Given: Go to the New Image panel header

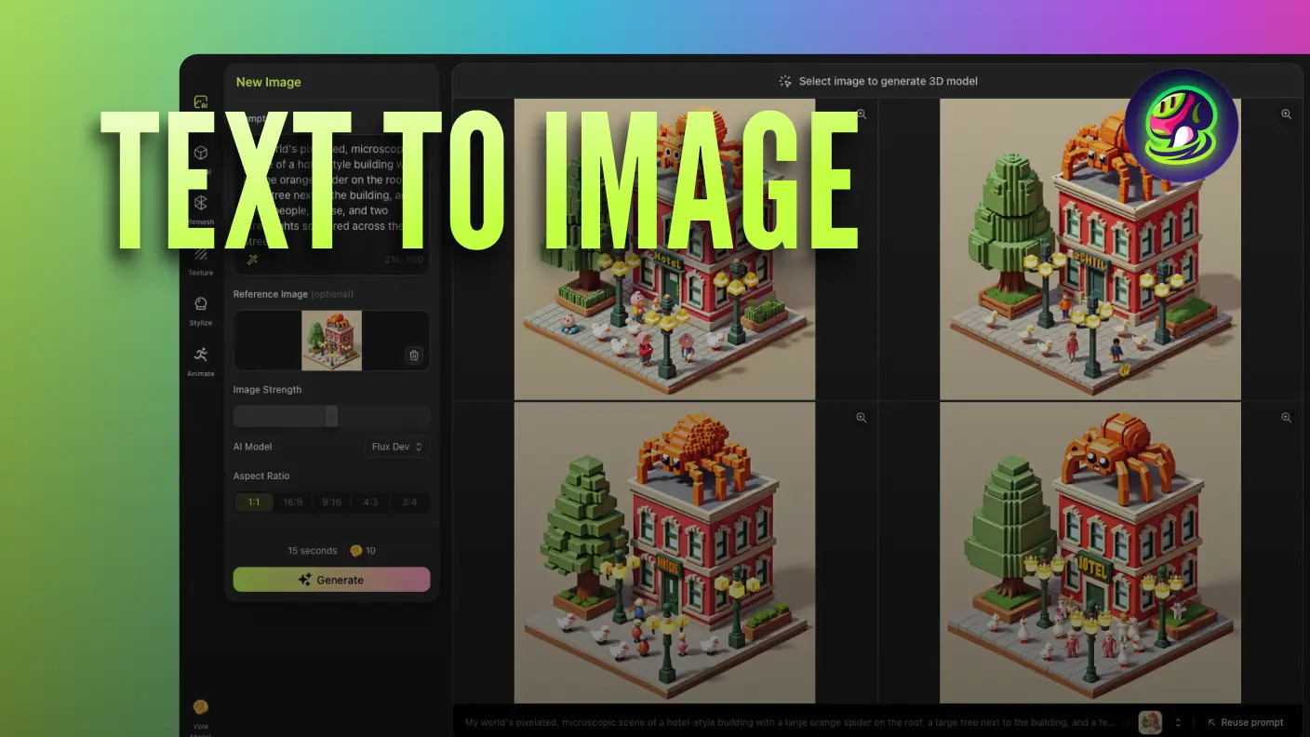Looking at the screenshot, I should pos(268,82).
